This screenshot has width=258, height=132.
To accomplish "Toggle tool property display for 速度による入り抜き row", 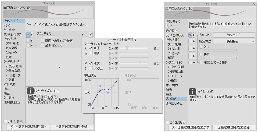I will [190, 62].
